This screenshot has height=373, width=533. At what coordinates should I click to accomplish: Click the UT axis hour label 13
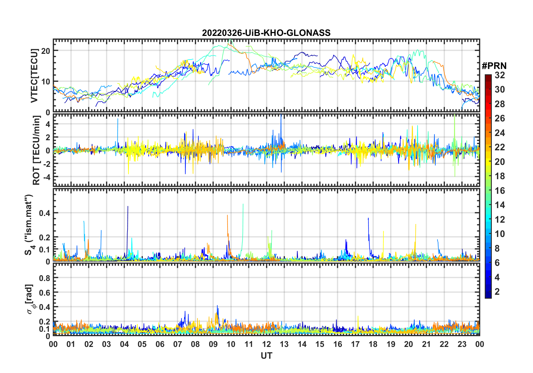tap(284, 344)
